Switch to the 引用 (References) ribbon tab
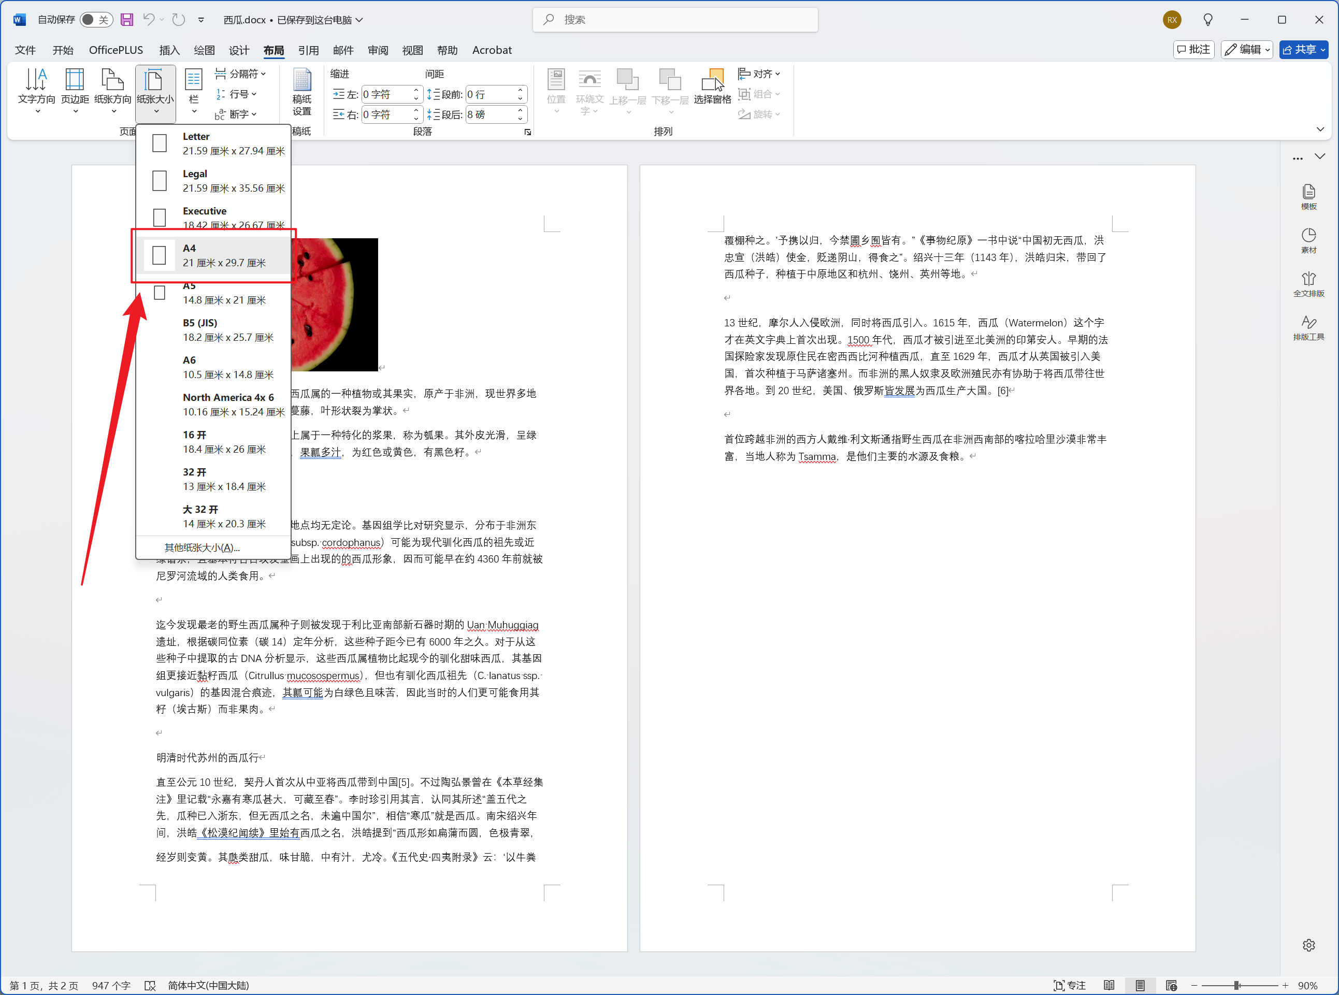The height and width of the screenshot is (995, 1339). click(x=308, y=50)
